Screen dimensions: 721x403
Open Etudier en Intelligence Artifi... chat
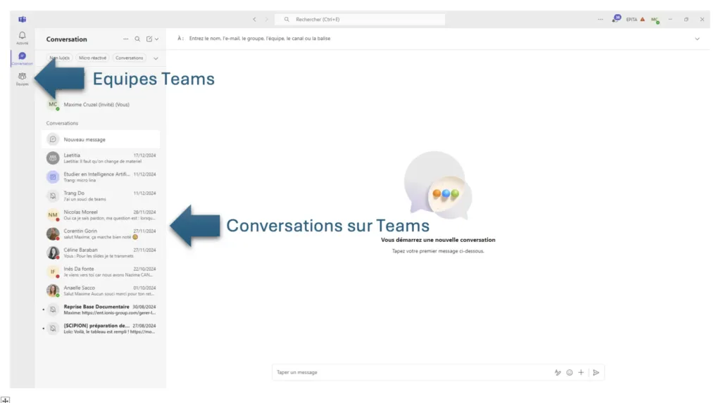click(101, 177)
